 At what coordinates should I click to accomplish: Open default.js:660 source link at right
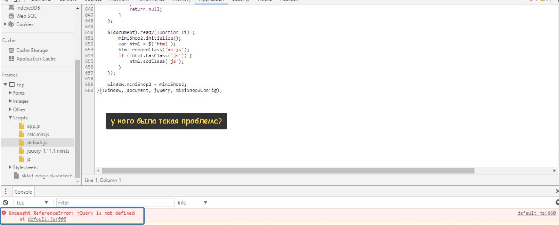pyautogui.click(x=536, y=213)
